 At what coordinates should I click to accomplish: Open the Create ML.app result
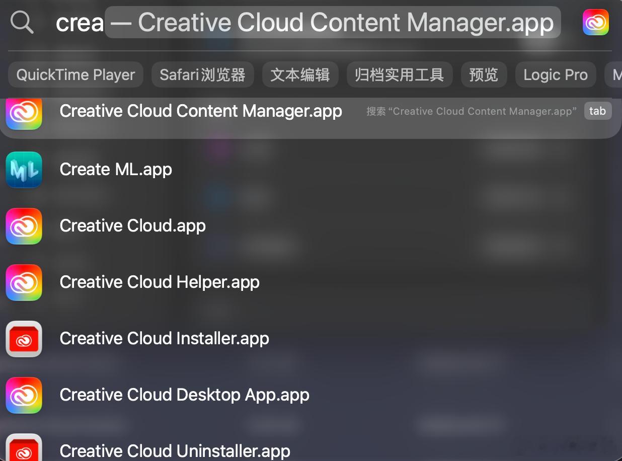[x=311, y=170]
